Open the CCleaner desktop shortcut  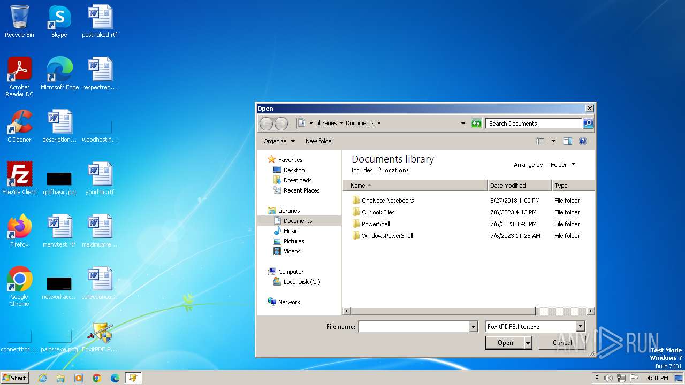[19, 126]
